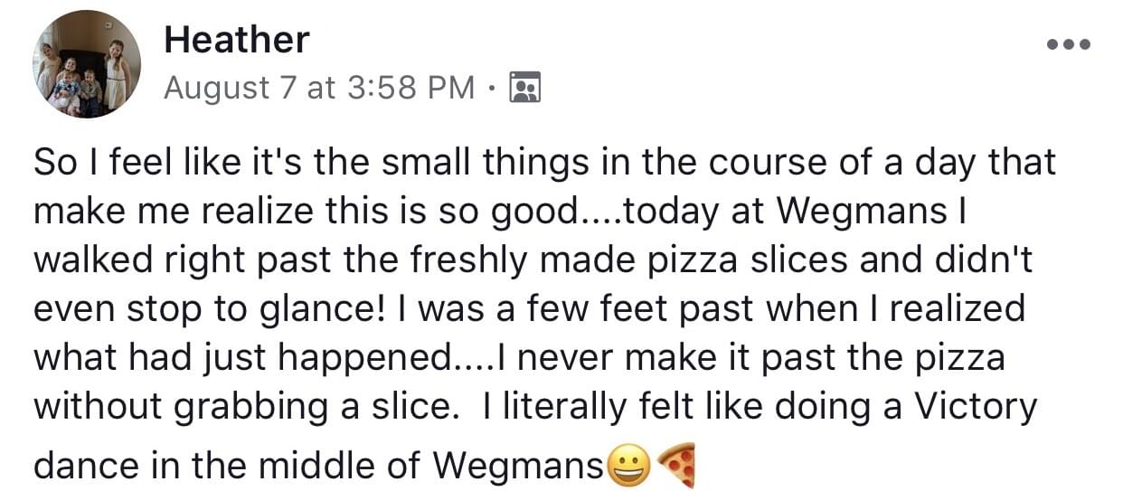Click the friends audience privacy icon
Screen dimensions: 1123x491
(525, 88)
